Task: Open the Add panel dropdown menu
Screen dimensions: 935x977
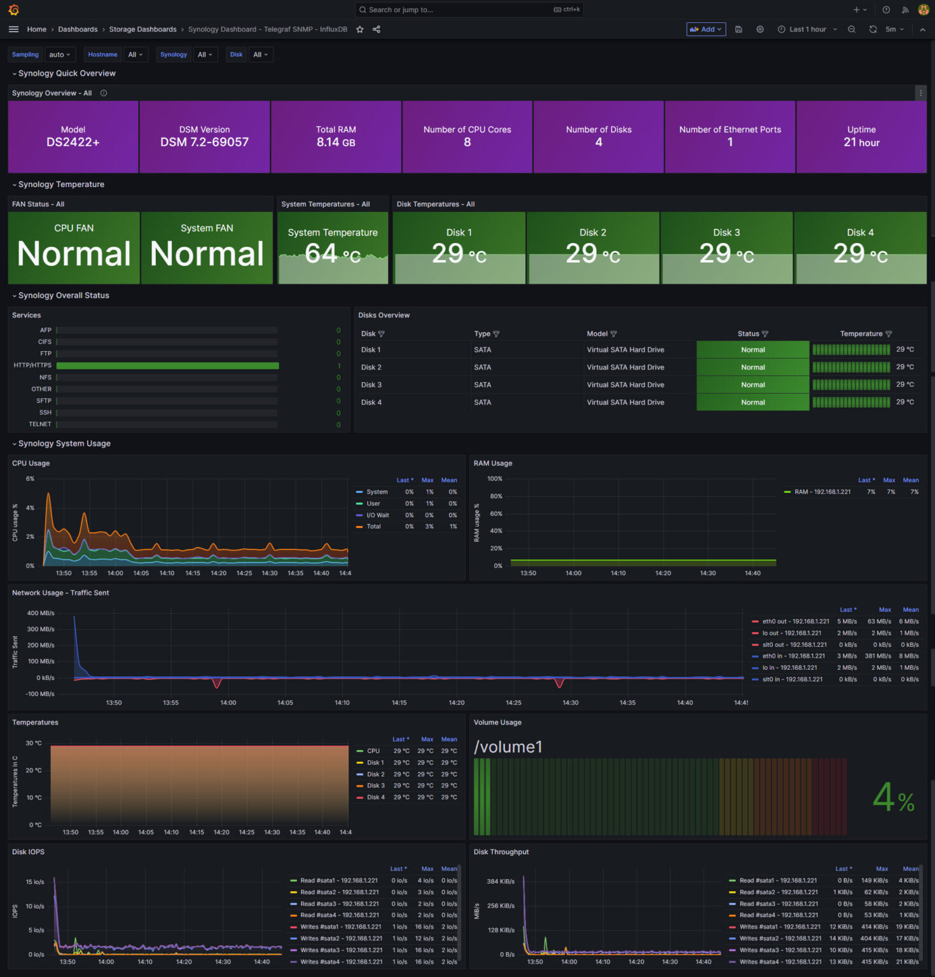Action: [x=705, y=29]
